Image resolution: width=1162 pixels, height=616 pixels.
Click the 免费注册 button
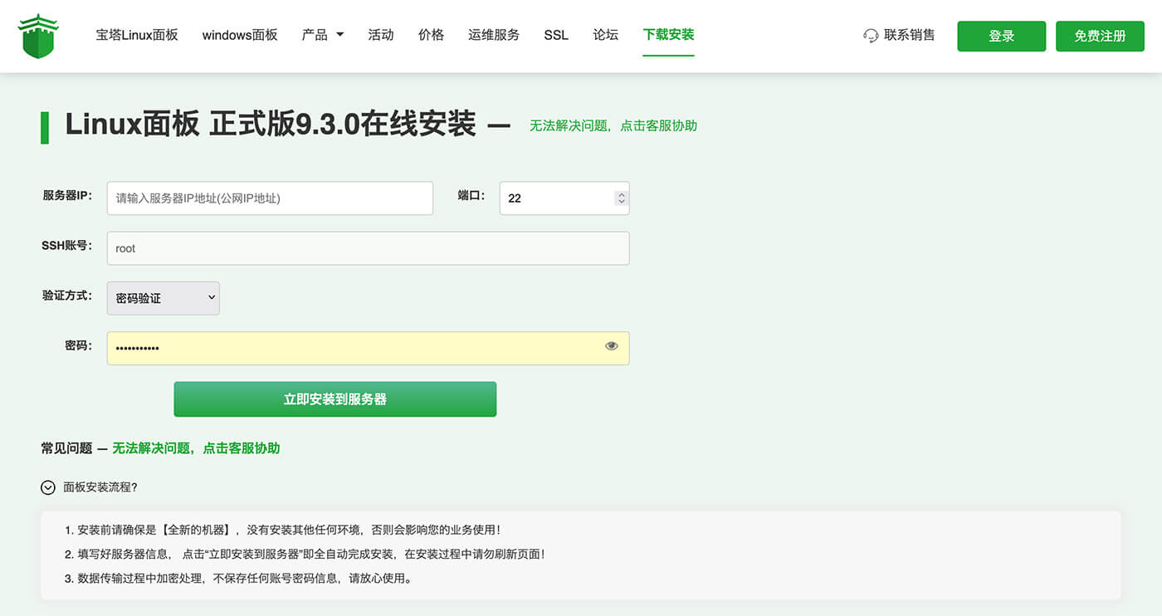[1100, 37]
